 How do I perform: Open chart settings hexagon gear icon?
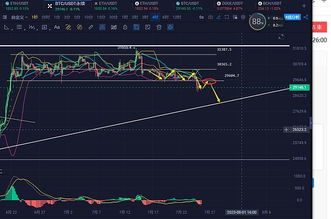click(x=243, y=17)
